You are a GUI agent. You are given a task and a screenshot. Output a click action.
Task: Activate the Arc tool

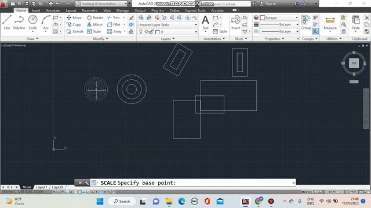(46, 22)
